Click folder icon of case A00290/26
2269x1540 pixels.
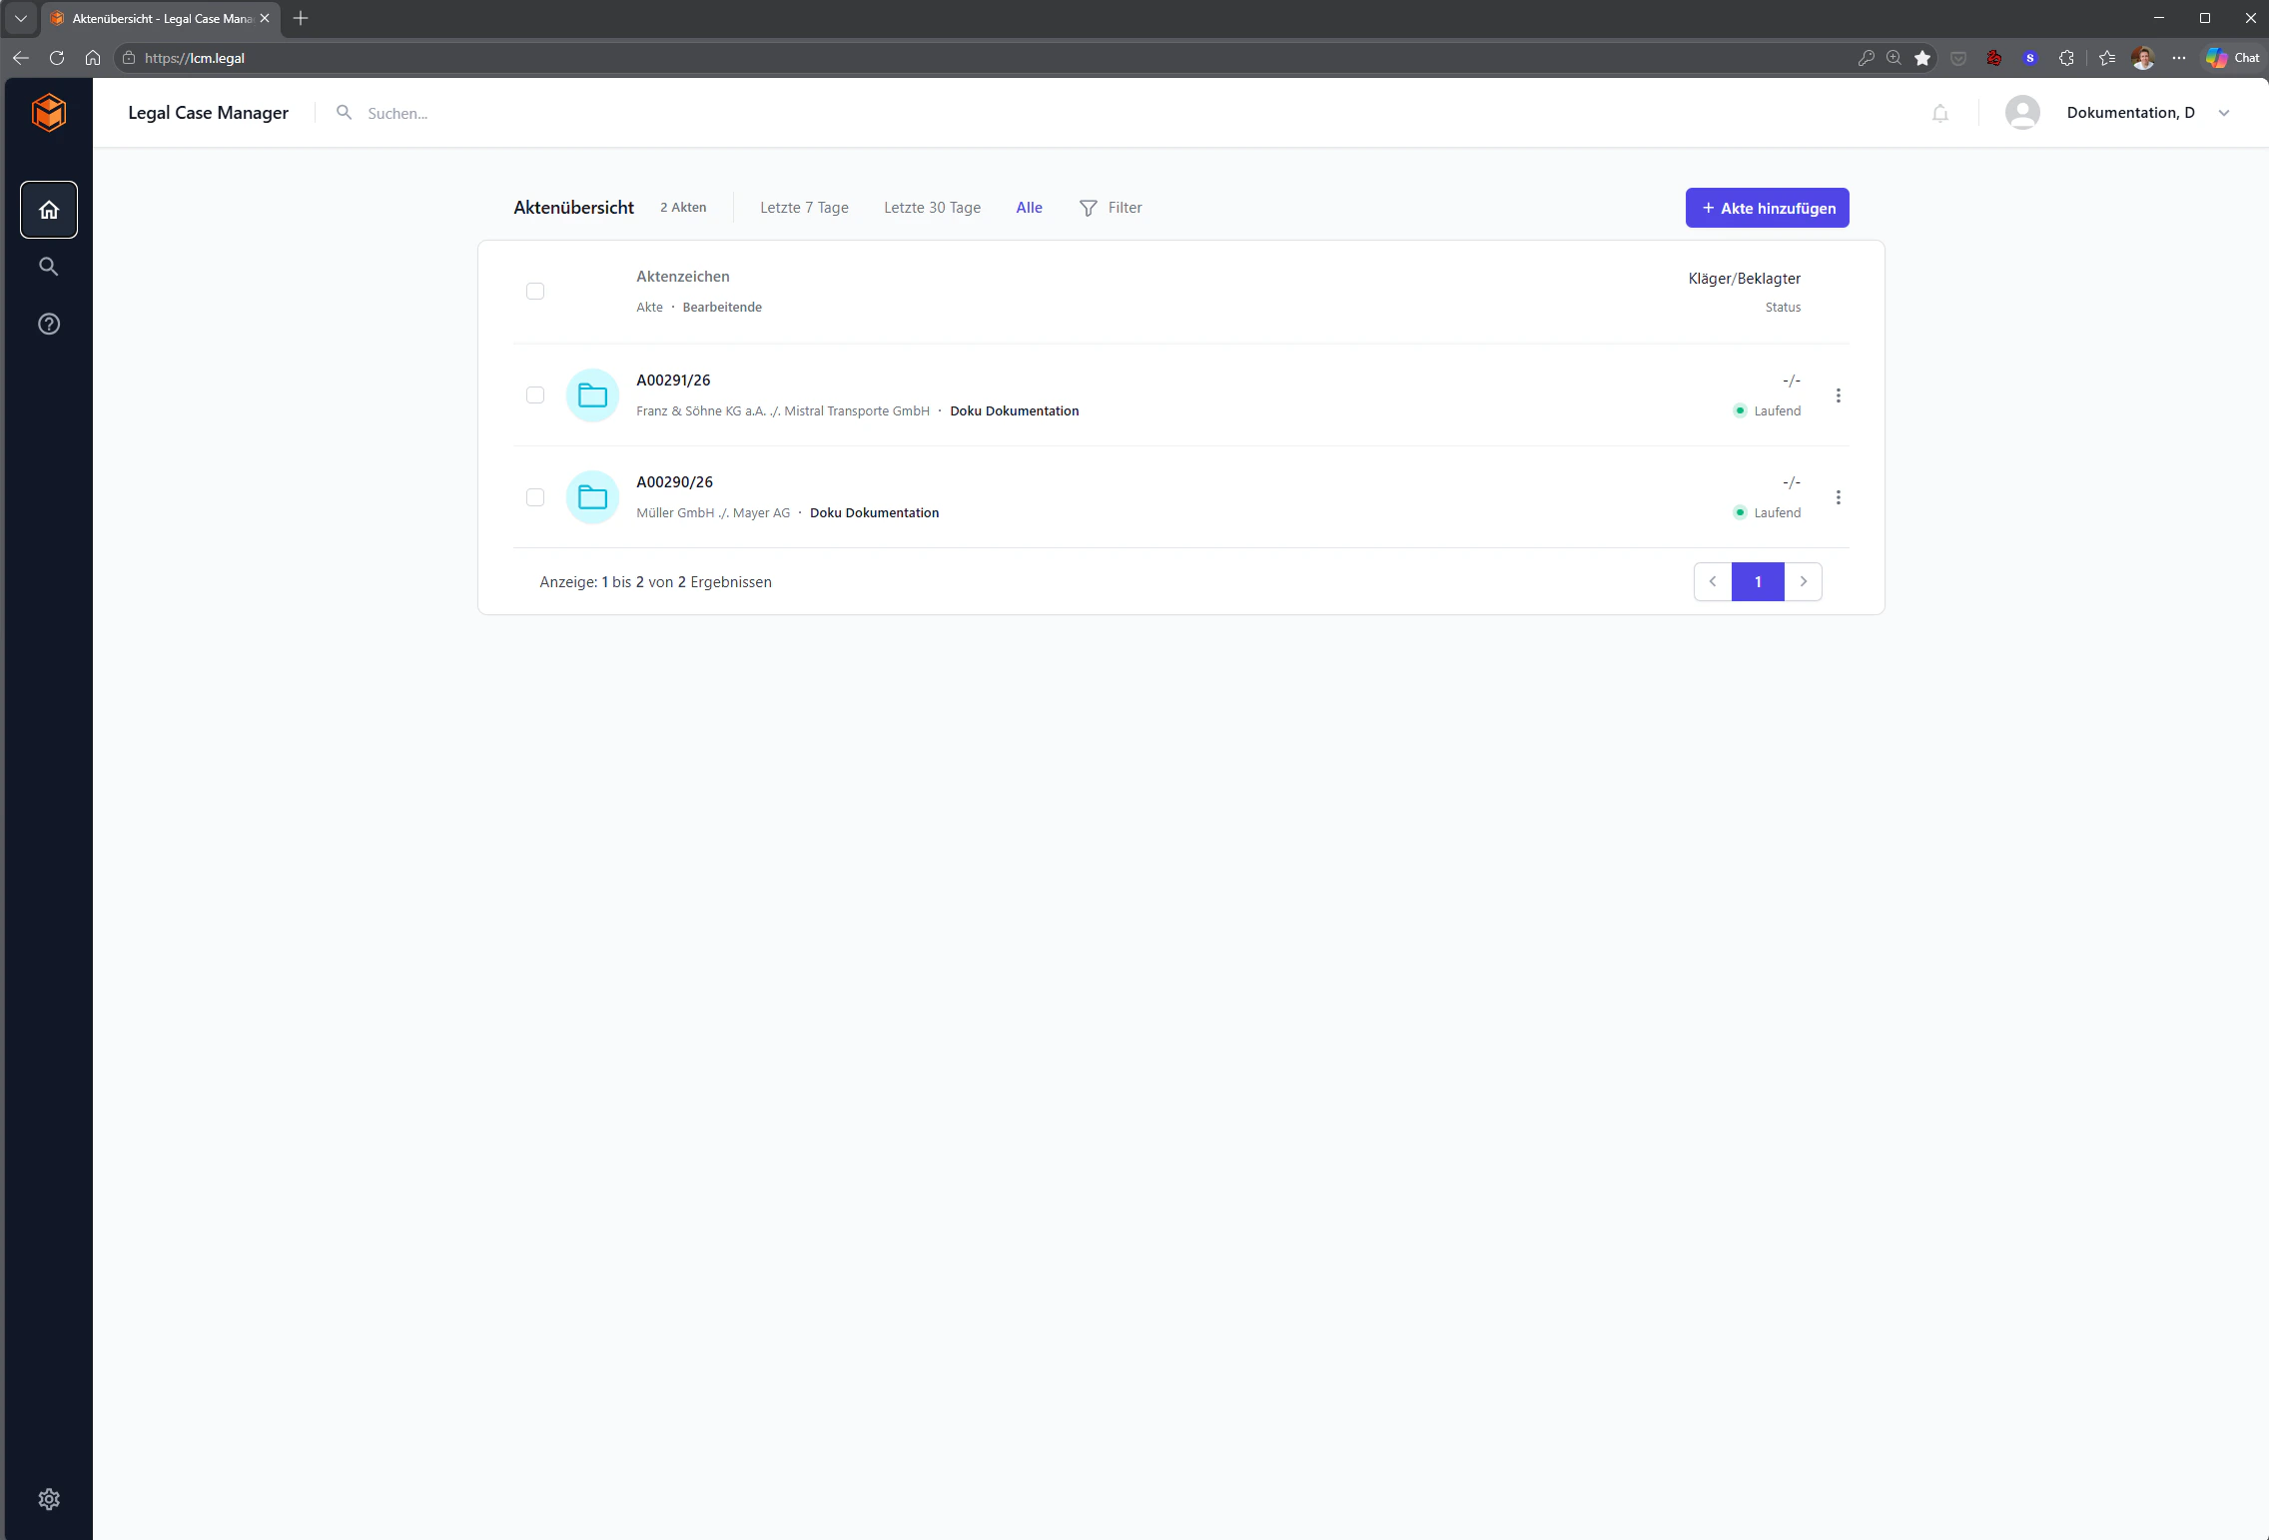point(592,497)
